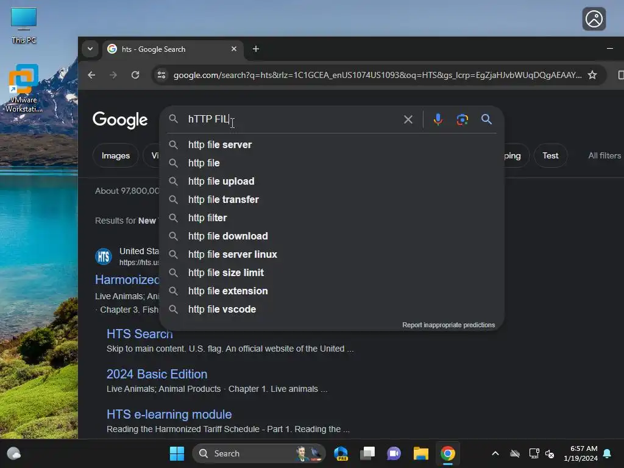The width and height of the screenshot is (624, 468).
Task: Open Task View from taskbar
Action: pyautogui.click(x=367, y=453)
